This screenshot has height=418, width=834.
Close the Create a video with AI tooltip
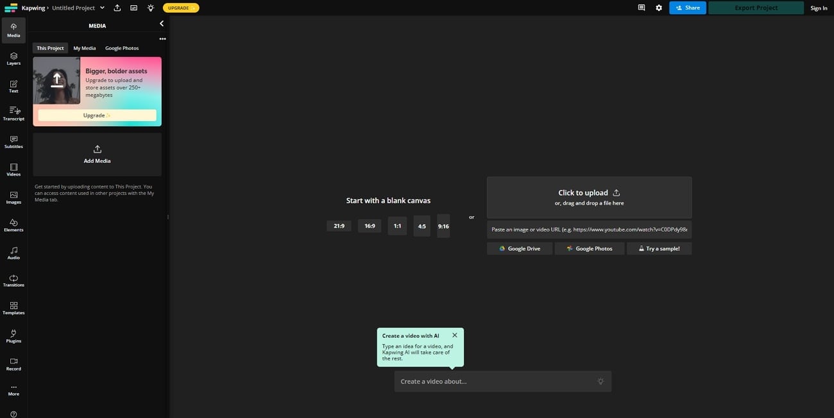[x=455, y=335]
